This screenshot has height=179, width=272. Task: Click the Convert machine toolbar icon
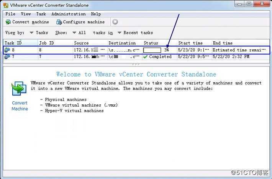[x=8, y=22]
